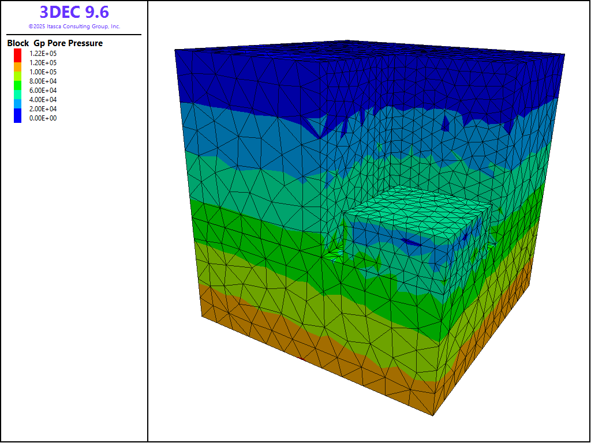Click the 4.00E+04 legend value

point(43,100)
